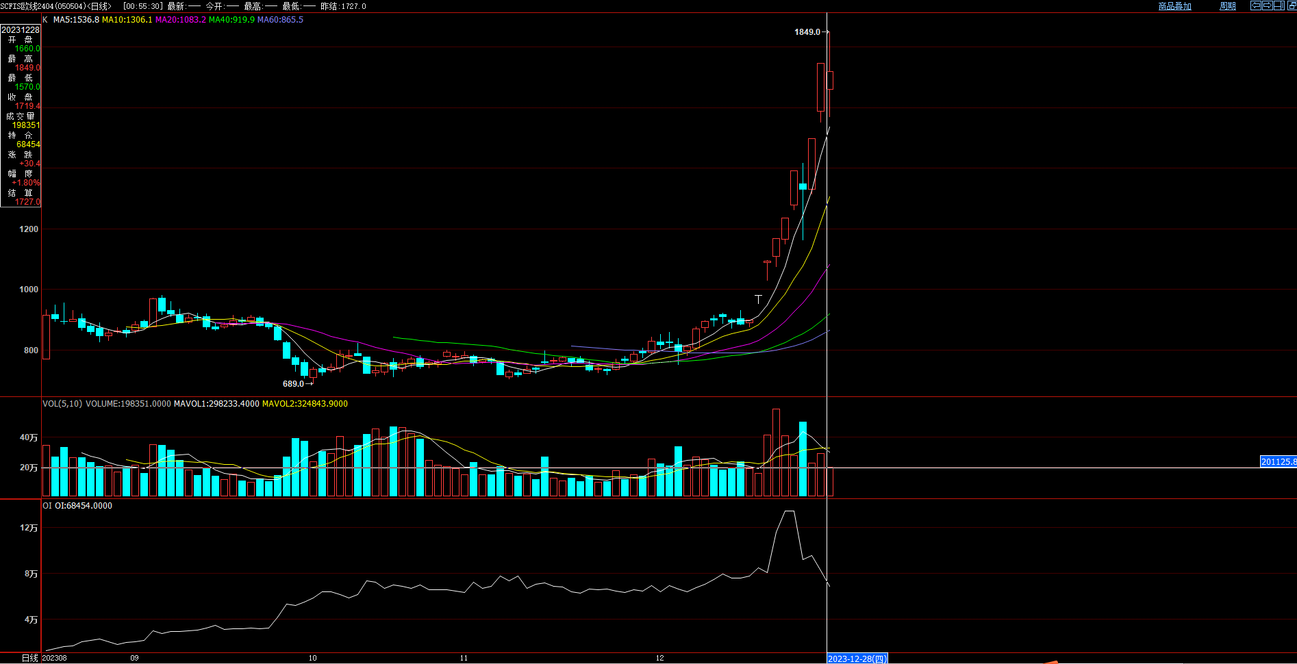Click the 20231228 date in info panel
The image size is (1297, 664).
click(21, 30)
